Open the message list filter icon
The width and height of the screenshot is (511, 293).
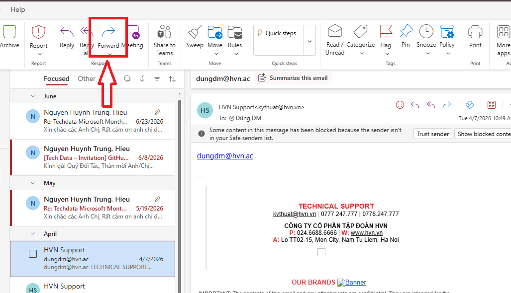coord(157,78)
